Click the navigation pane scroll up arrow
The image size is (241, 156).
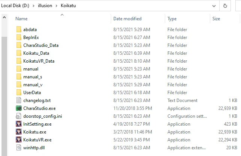pyautogui.click(x=4, y=17)
